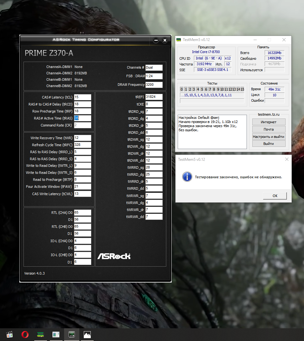Select the Row Precharge Time (tRP) field

(83, 111)
